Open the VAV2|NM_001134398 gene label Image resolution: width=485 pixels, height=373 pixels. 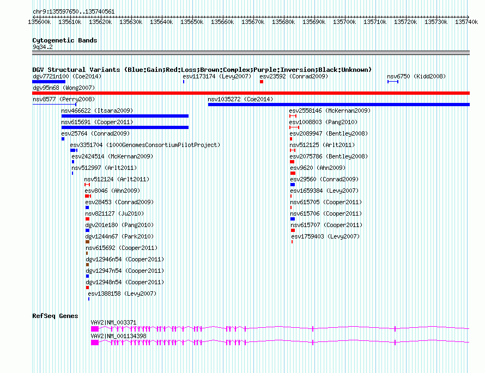pos(118,336)
